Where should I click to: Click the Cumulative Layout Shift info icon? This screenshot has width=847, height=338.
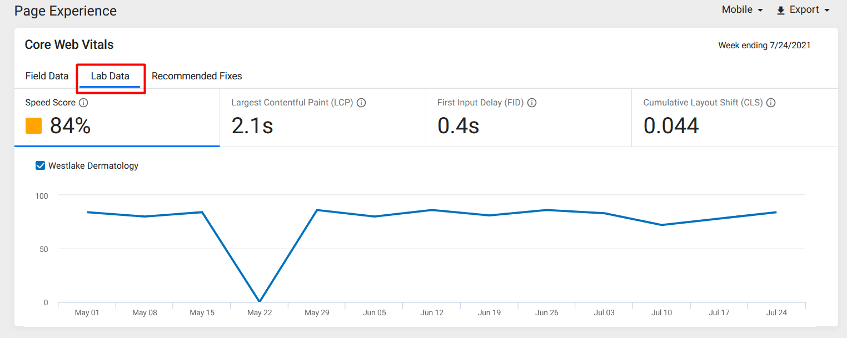(x=771, y=103)
